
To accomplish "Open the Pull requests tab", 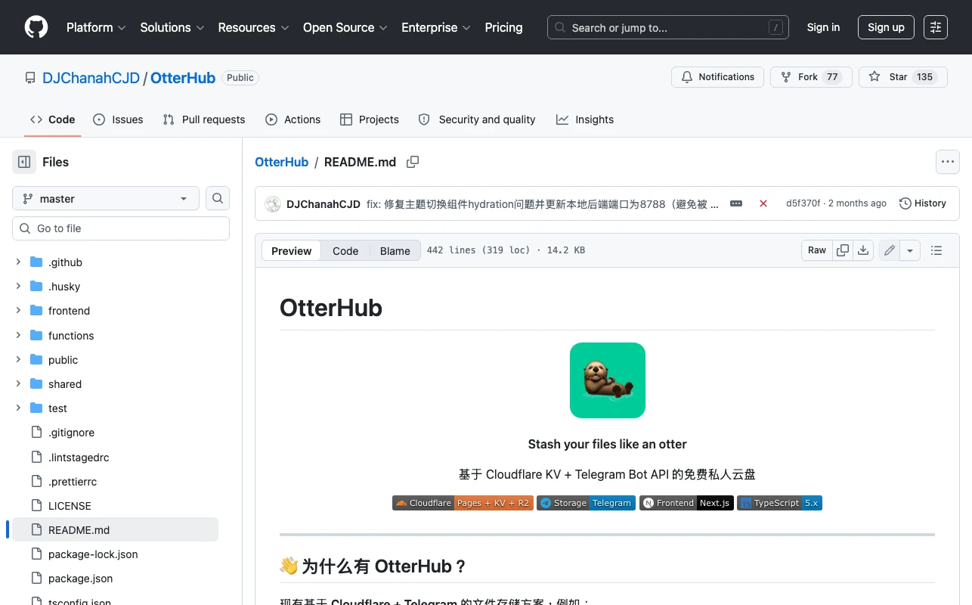I will (204, 119).
